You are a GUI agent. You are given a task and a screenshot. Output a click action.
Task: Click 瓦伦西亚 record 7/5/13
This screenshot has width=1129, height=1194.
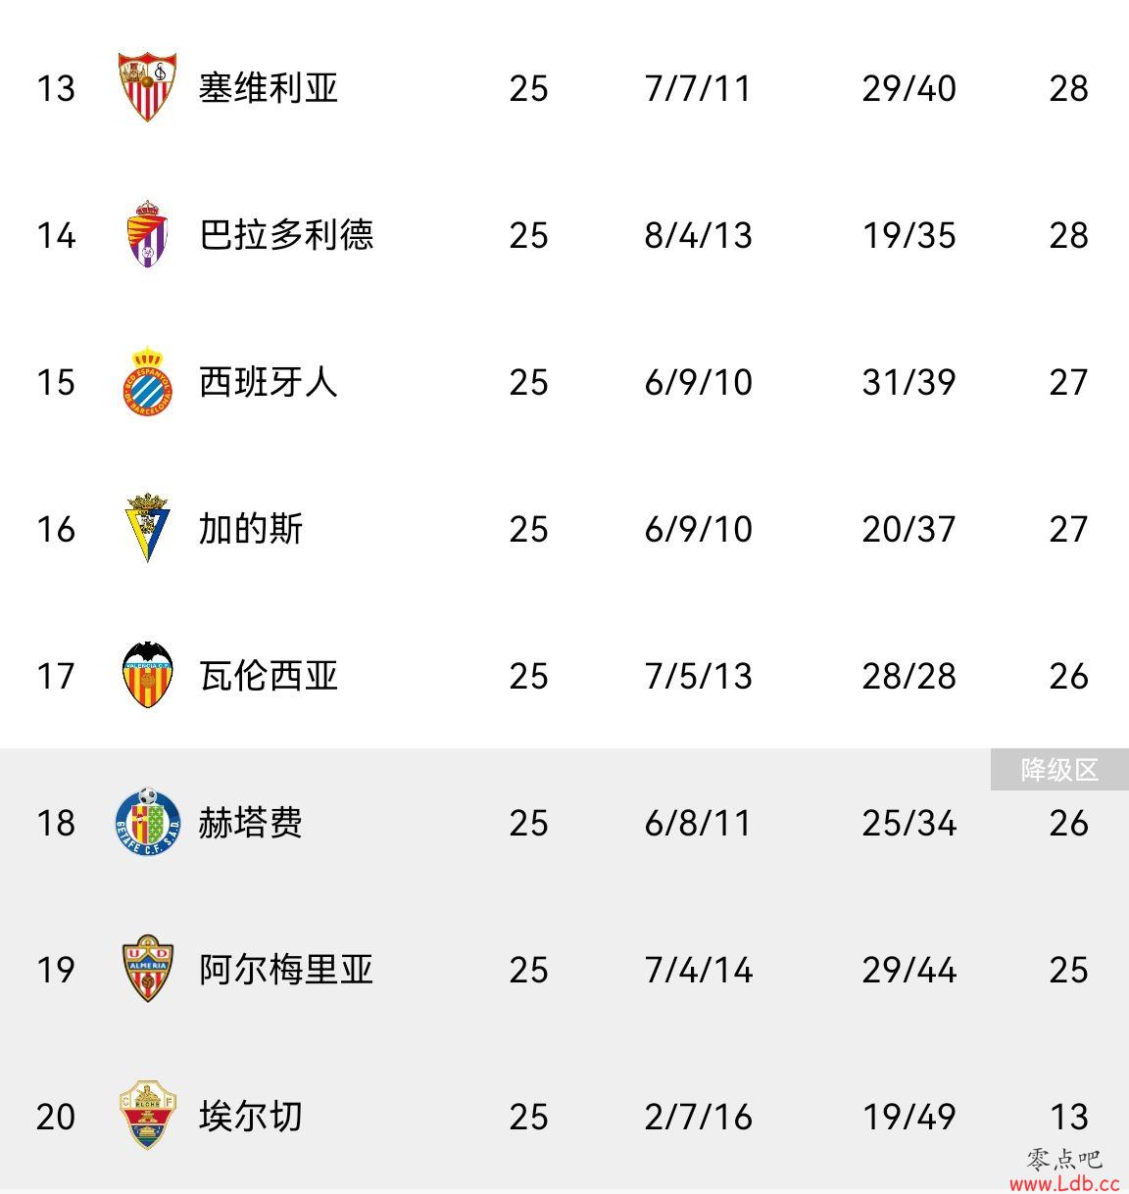[698, 676]
